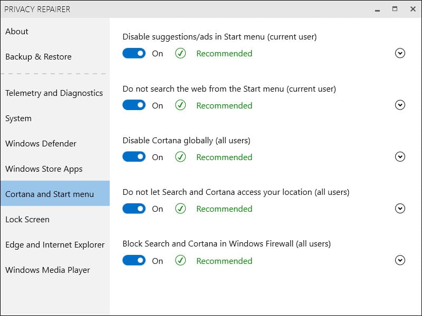
Task: Go to Edge and Internet Explorer settings
Action: point(55,244)
